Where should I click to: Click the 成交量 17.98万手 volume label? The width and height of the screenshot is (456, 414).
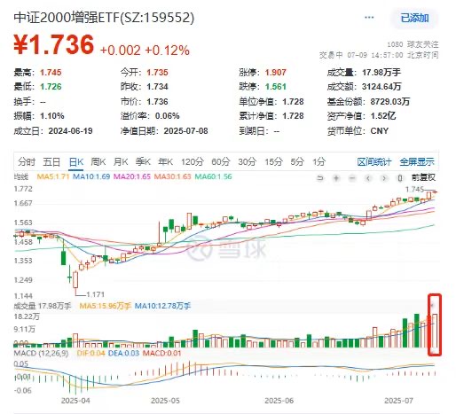click(43, 306)
